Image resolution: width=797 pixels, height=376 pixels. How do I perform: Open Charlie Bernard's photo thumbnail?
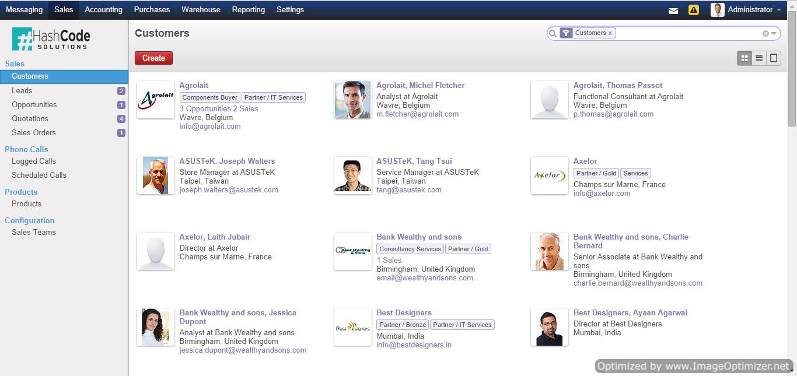coord(550,251)
